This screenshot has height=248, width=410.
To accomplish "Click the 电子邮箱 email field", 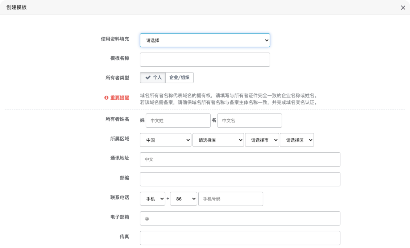I will (x=240, y=218).
